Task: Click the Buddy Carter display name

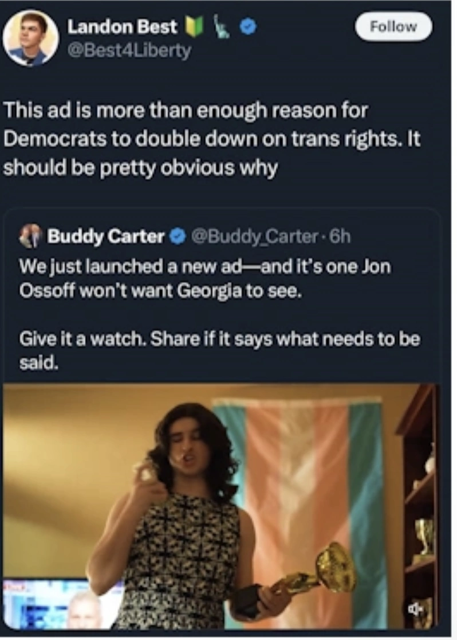Action: click(105, 236)
